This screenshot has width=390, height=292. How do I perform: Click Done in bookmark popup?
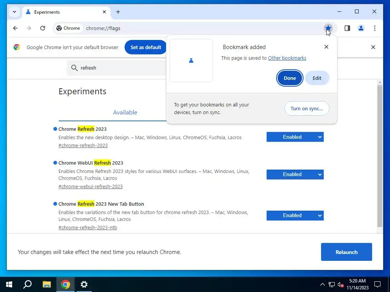(290, 78)
